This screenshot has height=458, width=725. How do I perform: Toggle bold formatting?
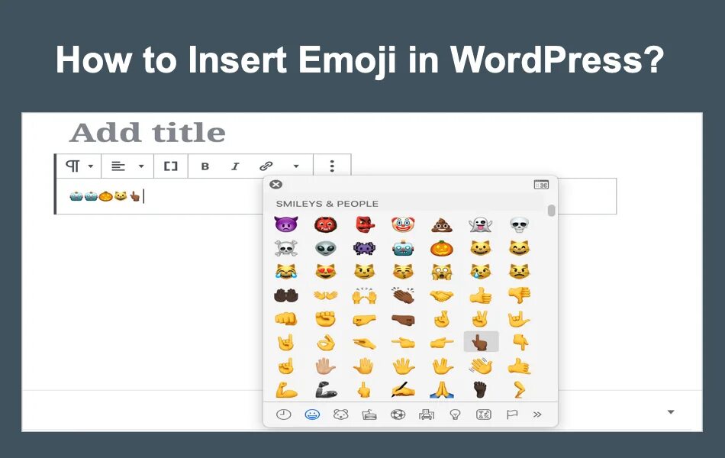point(205,166)
